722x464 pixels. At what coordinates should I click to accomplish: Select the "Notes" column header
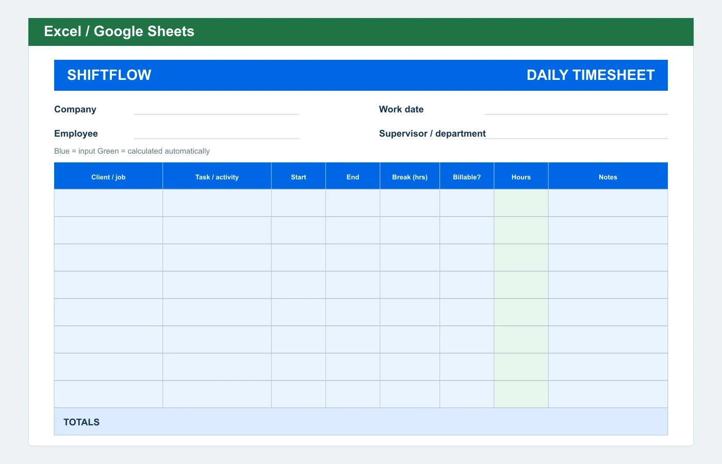608,176
